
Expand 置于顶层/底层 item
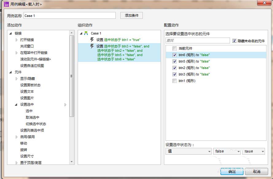tap(16, 163)
